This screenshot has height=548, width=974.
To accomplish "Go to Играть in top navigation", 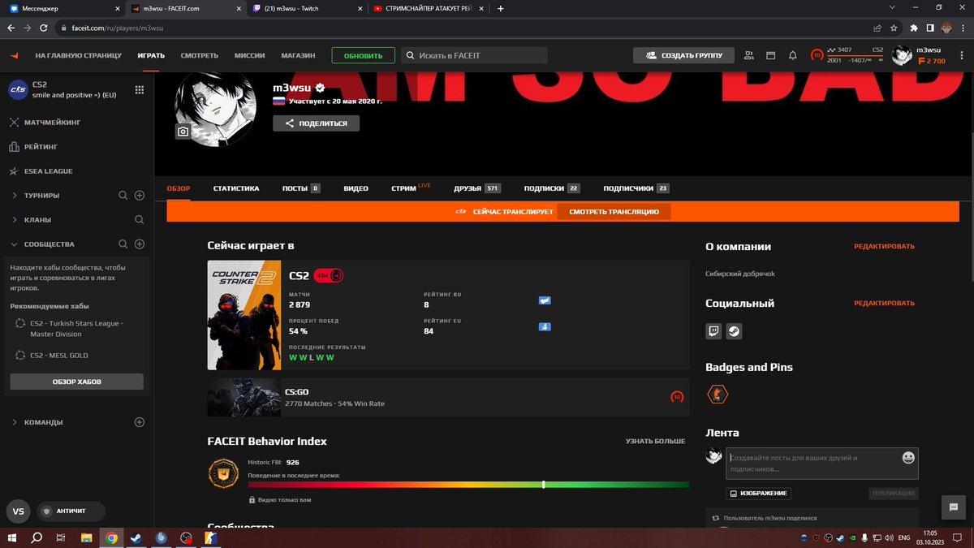I will tap(151, 55).
